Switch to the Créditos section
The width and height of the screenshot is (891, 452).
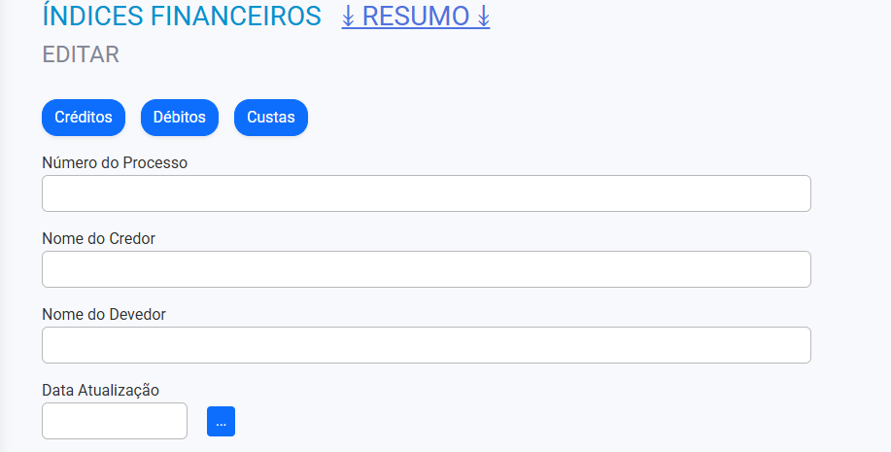pyautogui.click(x=84, y=118)
